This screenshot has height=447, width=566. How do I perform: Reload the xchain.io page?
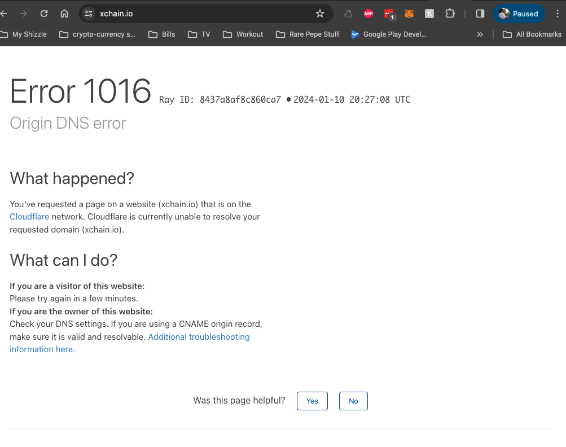point(44,14)
